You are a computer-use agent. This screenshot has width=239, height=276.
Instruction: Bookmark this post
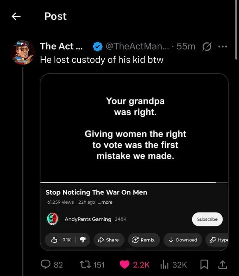click(204, 265)
